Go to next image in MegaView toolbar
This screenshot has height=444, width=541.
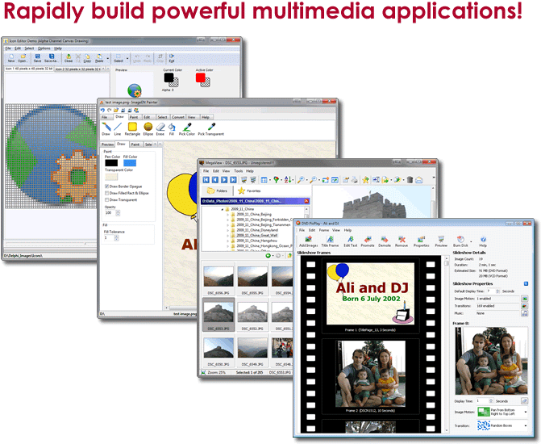coord(224,180)
